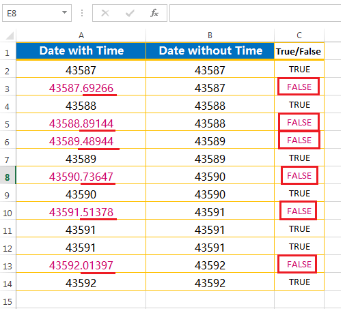Select cell A3 with 43587.69266

coord(81,87)
